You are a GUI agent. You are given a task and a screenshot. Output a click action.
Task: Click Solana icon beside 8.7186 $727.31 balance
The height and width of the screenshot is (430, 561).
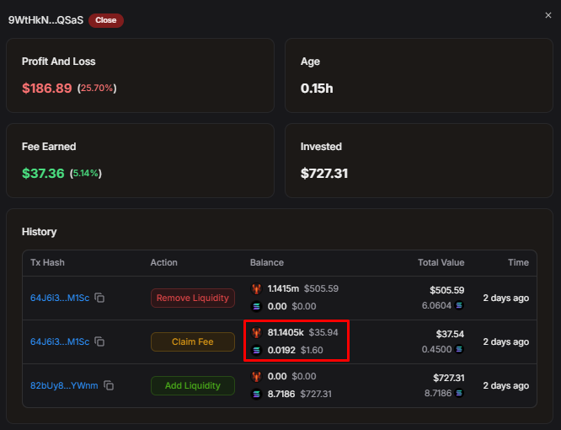click(256, 395)
